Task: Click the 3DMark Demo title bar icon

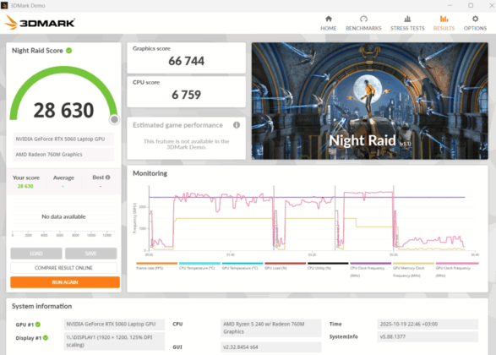Action: [x=4, y=5]
